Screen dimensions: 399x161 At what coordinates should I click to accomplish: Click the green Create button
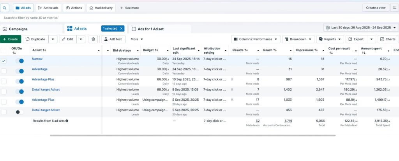(x=11, y=39)
